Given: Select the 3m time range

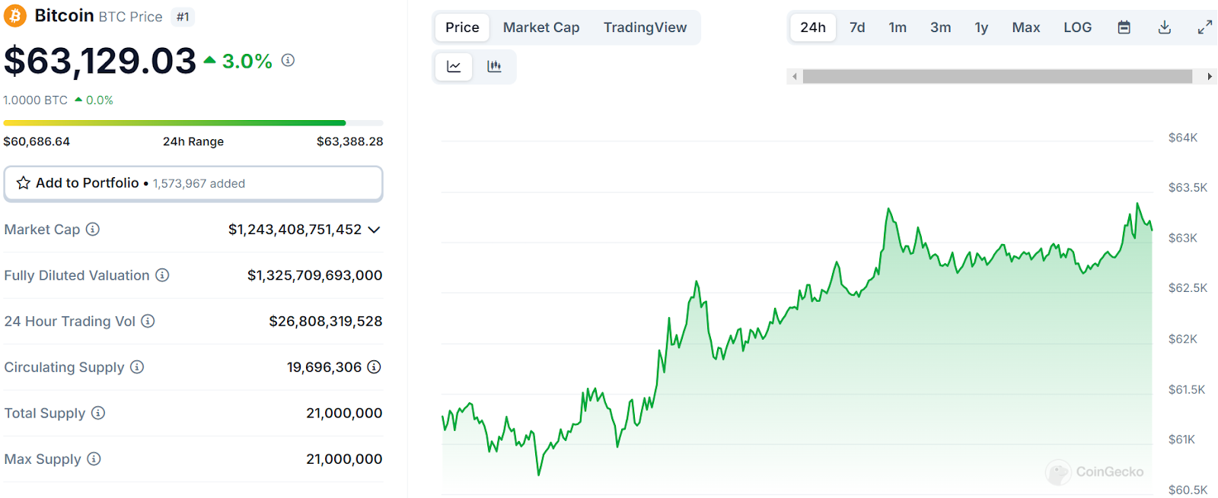Looking at the screenshot, I should tap(940, 27).
